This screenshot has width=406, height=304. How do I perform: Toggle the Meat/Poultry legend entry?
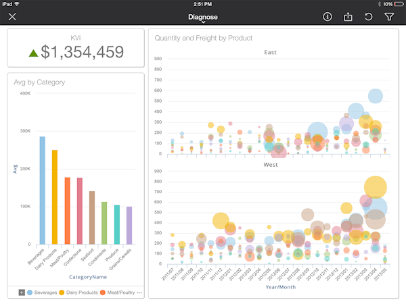(117, 293)
